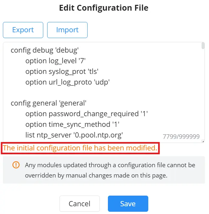Save the configuration file changes

(128, 204)
